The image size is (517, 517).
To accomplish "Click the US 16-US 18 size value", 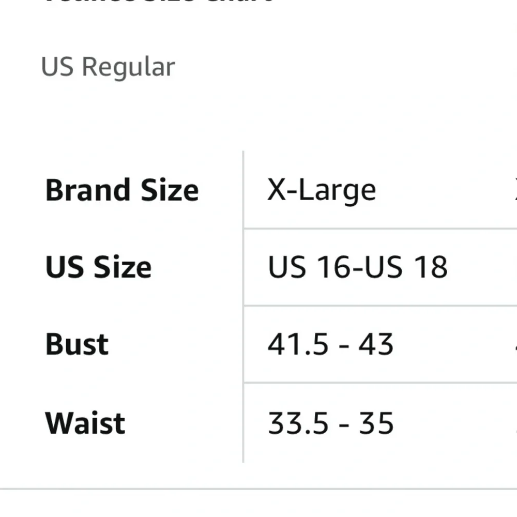I will pos(358,267).
